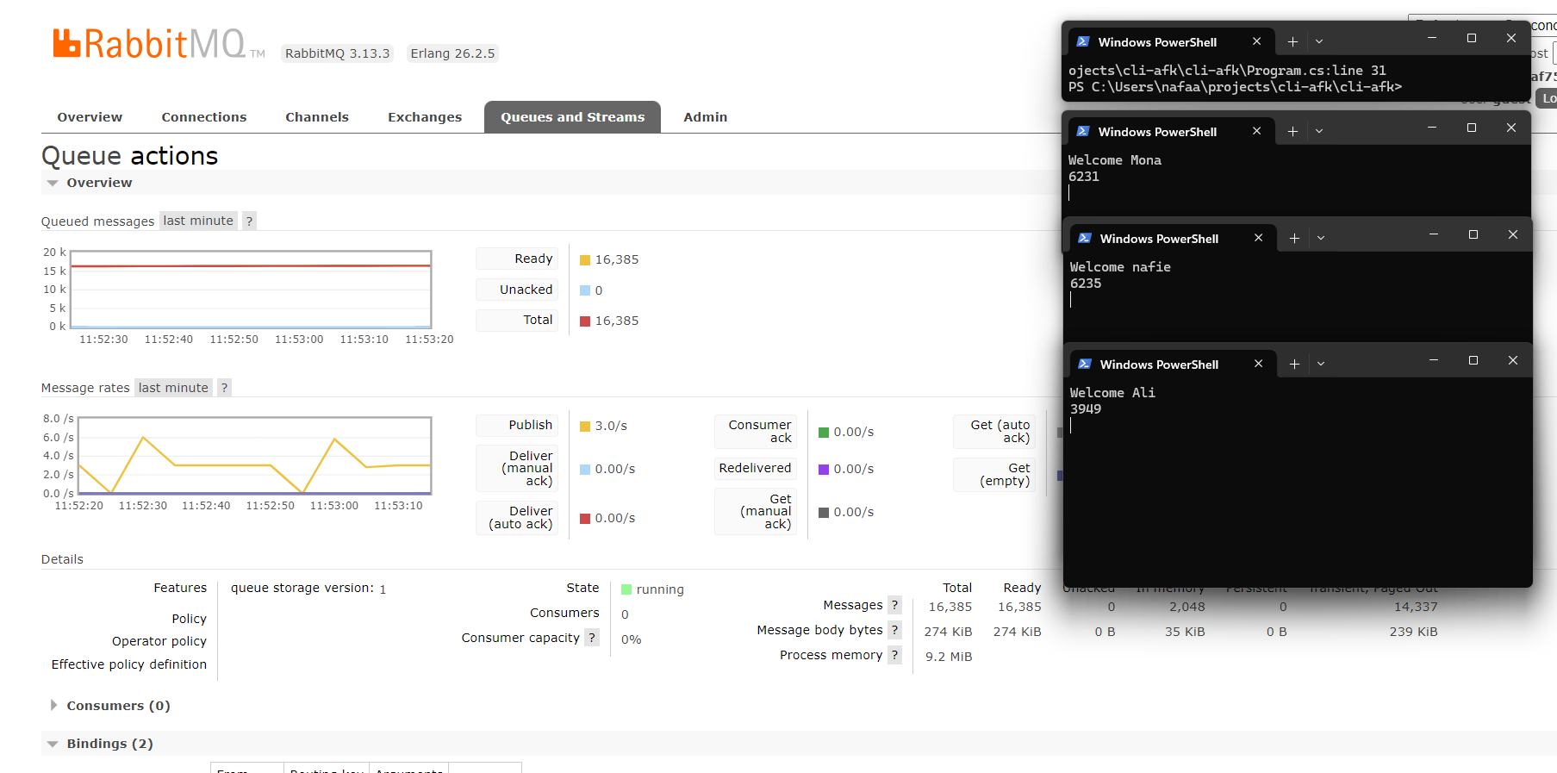
Task: Open the Exchanges tab
Action: point(425,117)
